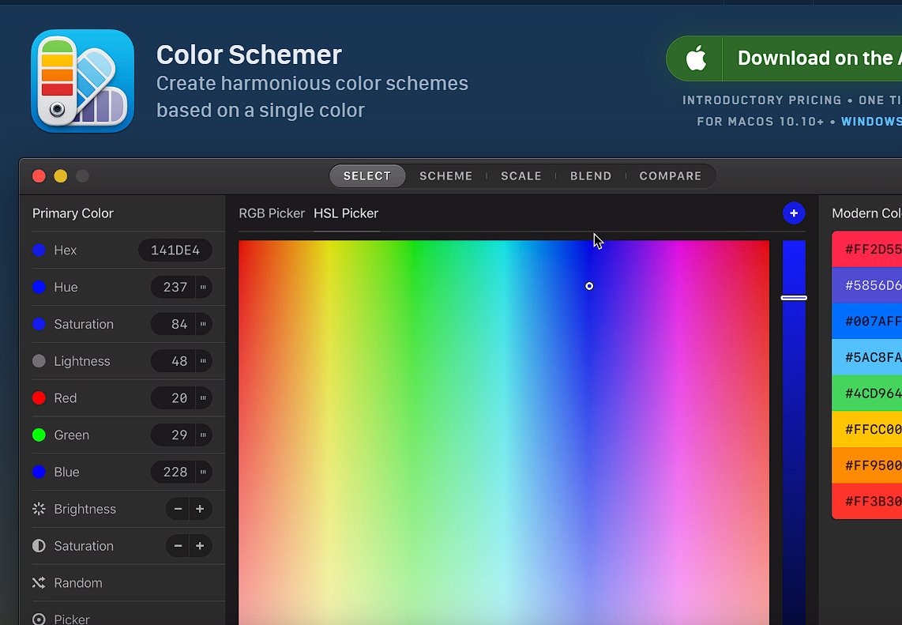This screenshot has height=625, width=902.
Task: Increase Brightness with the plus button
Action: tap(200, 509)
